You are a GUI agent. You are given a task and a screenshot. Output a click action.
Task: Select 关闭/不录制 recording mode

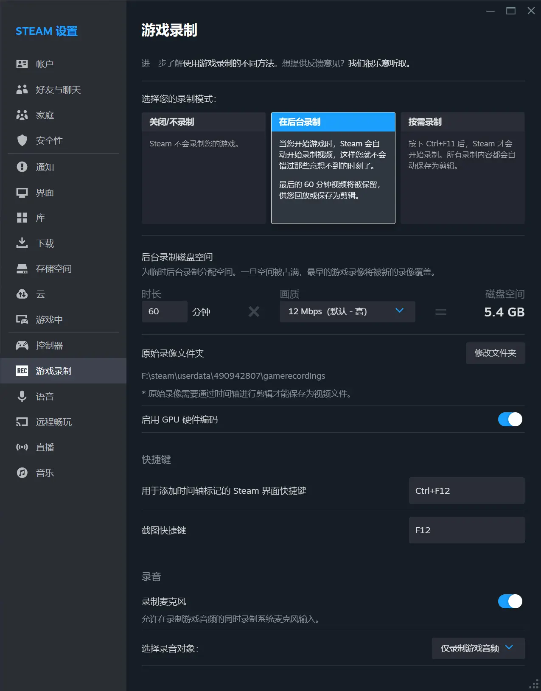[204, 168]
